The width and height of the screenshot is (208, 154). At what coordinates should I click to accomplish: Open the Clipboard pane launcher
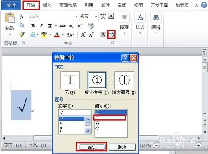[x=24, y=43]
